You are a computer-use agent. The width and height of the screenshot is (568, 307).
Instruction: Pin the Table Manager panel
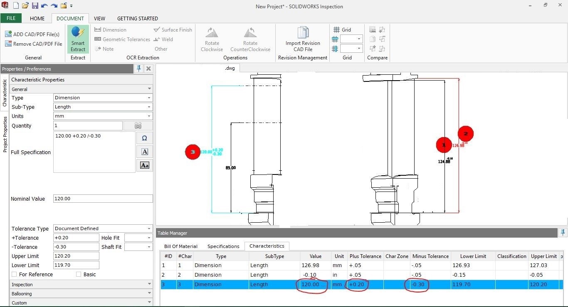click(x=563, y=233)
